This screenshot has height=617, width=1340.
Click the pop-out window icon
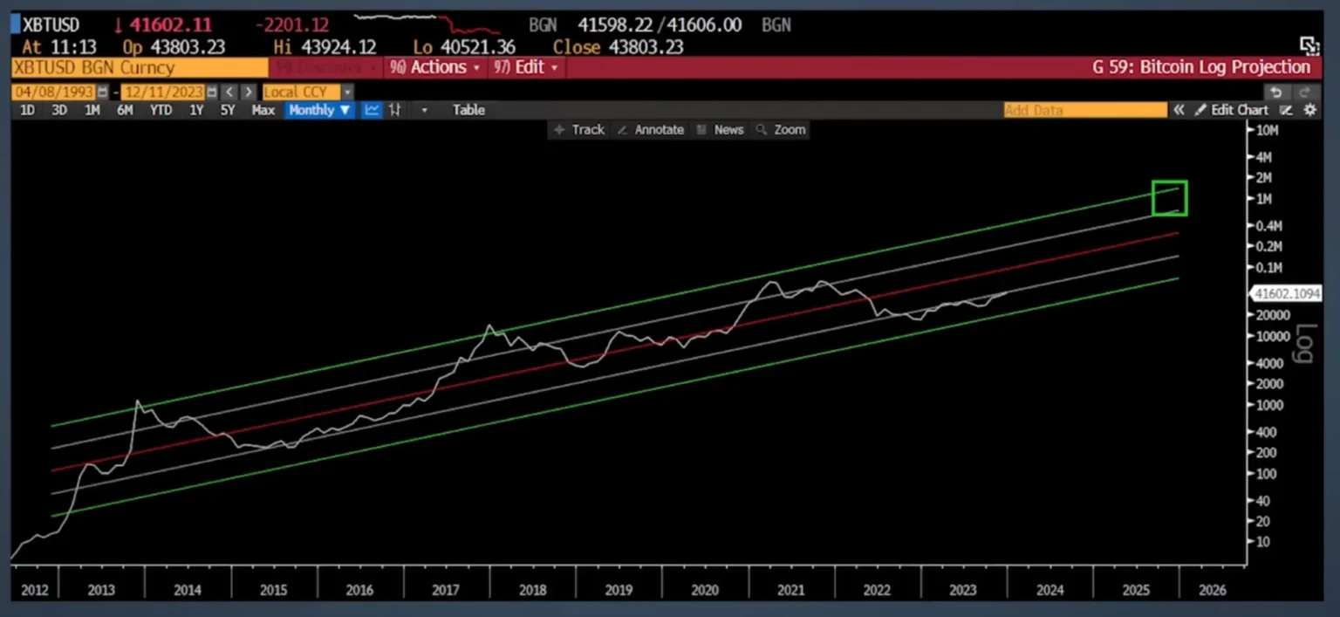click(x=1309, y=45)
